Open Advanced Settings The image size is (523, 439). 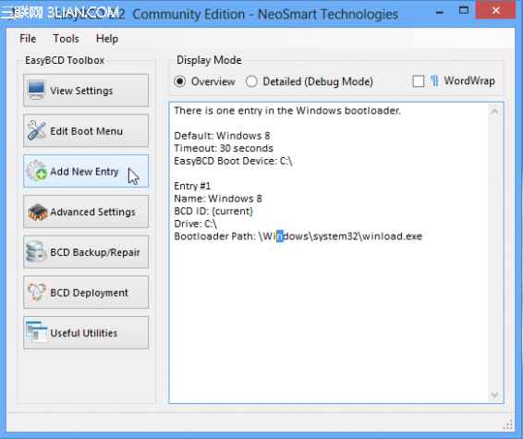click(86, 212)
